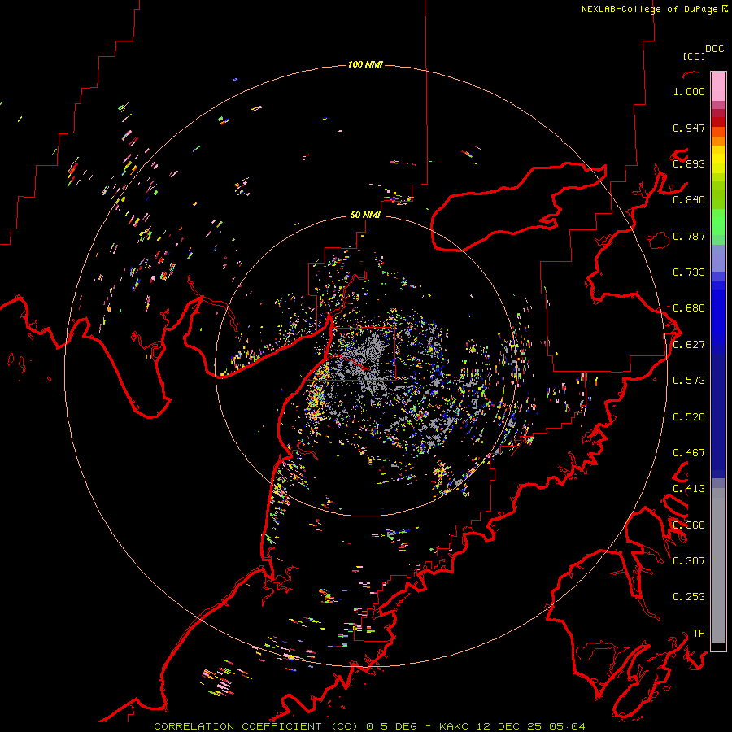Click the 0.413 value on the color scale
Screen dimensions: 732x732
689,489
